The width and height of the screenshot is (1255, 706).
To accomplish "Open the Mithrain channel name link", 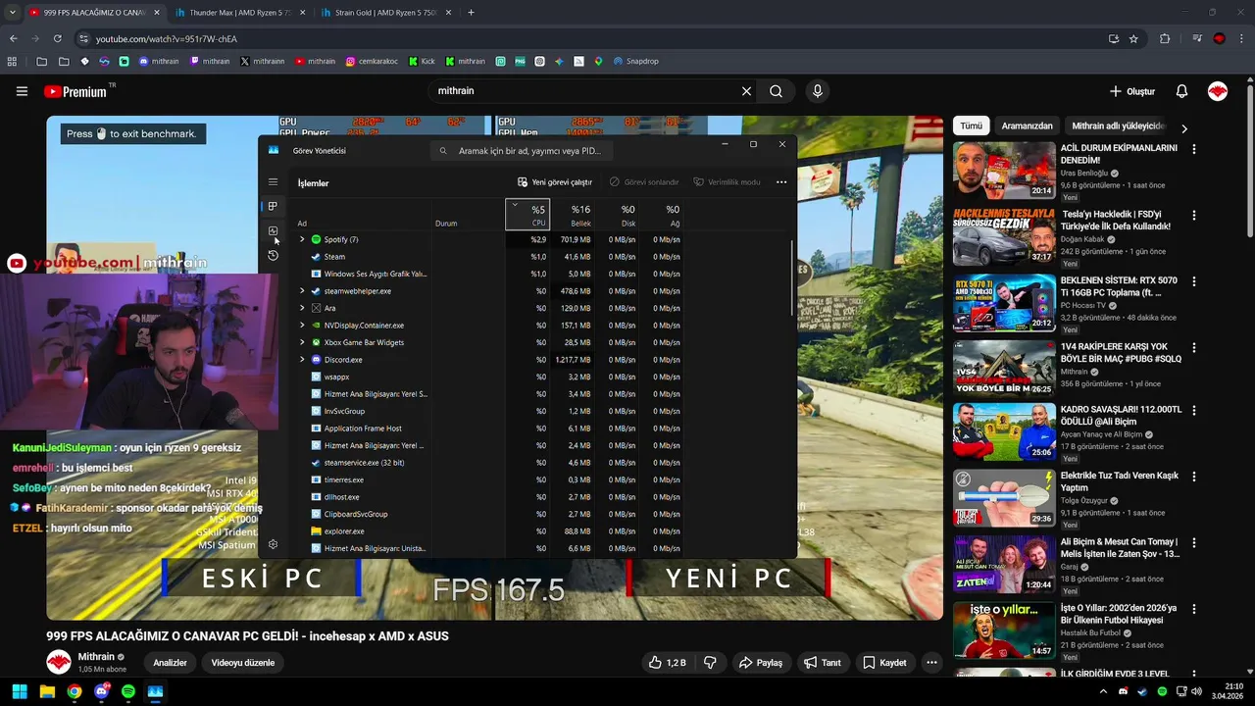I will 96,657.
